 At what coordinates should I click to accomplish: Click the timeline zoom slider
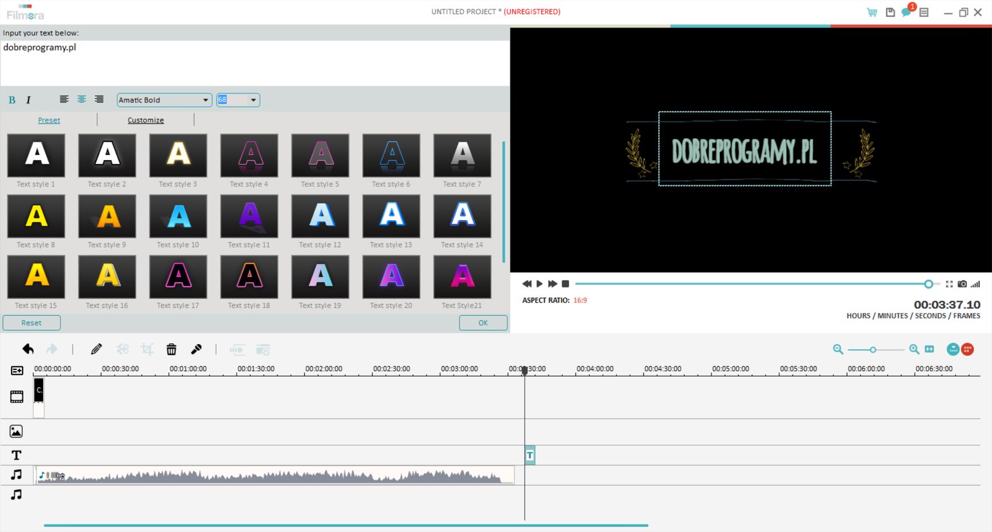tap(875, 350)
